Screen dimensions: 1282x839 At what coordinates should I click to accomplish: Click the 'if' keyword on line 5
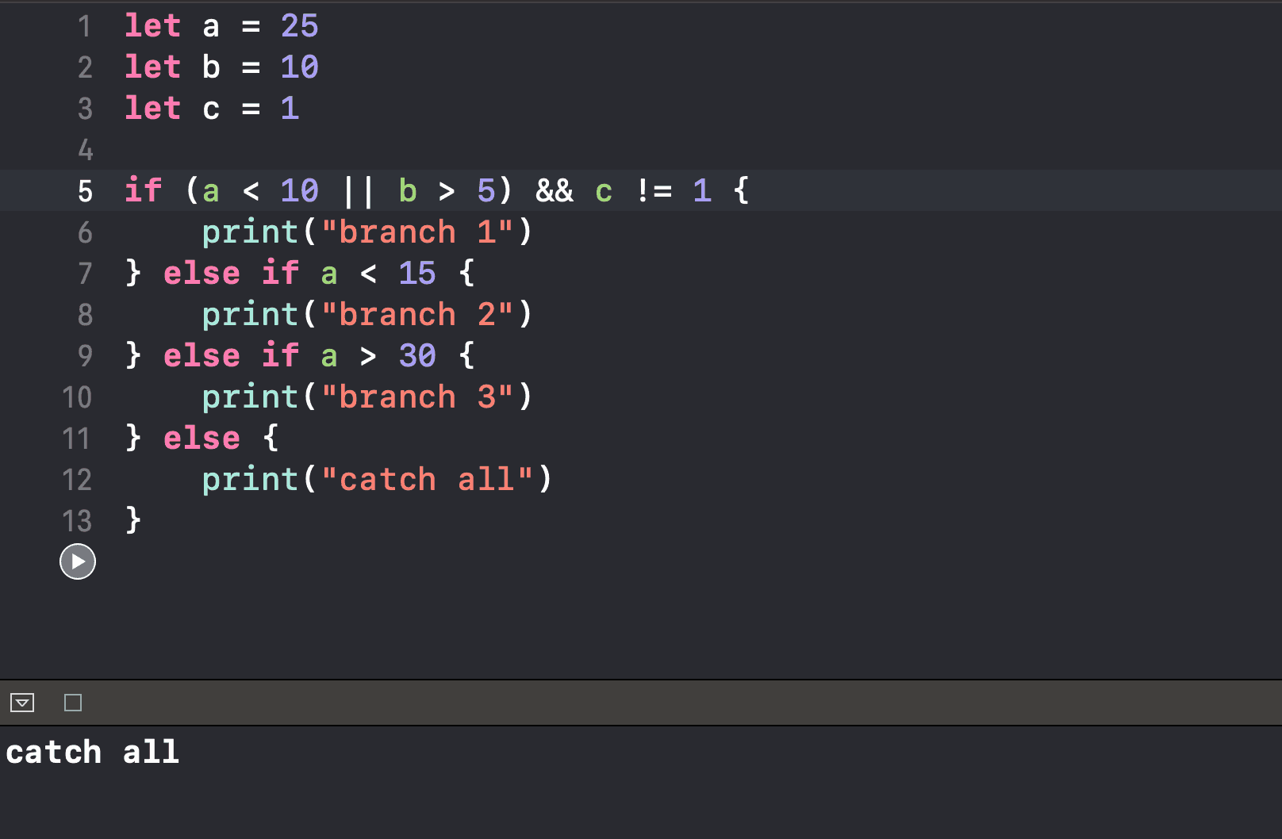click(x=144, y=191)
